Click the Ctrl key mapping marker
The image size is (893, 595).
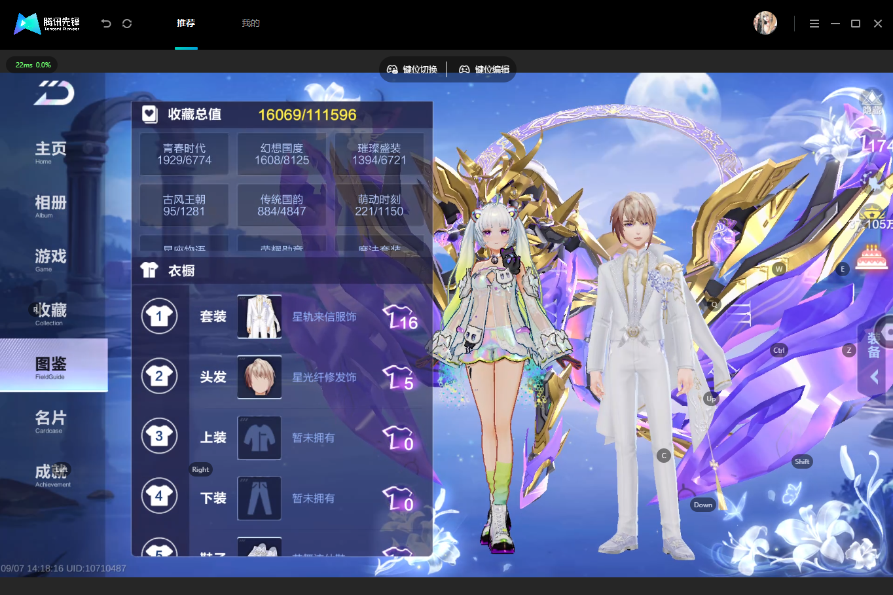point(778,350)
